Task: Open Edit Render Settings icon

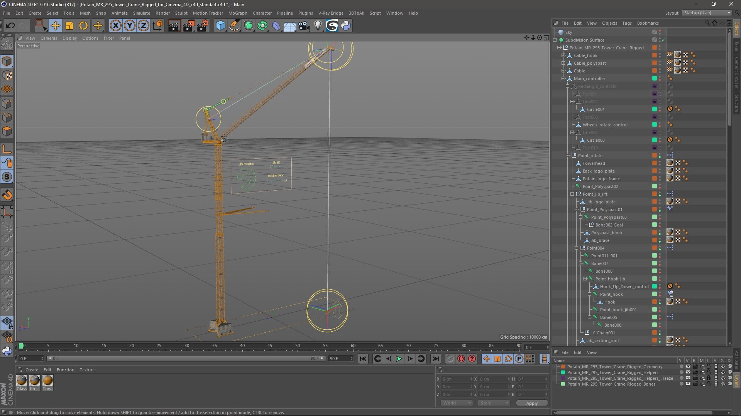Action: click(x=203, y=26)
